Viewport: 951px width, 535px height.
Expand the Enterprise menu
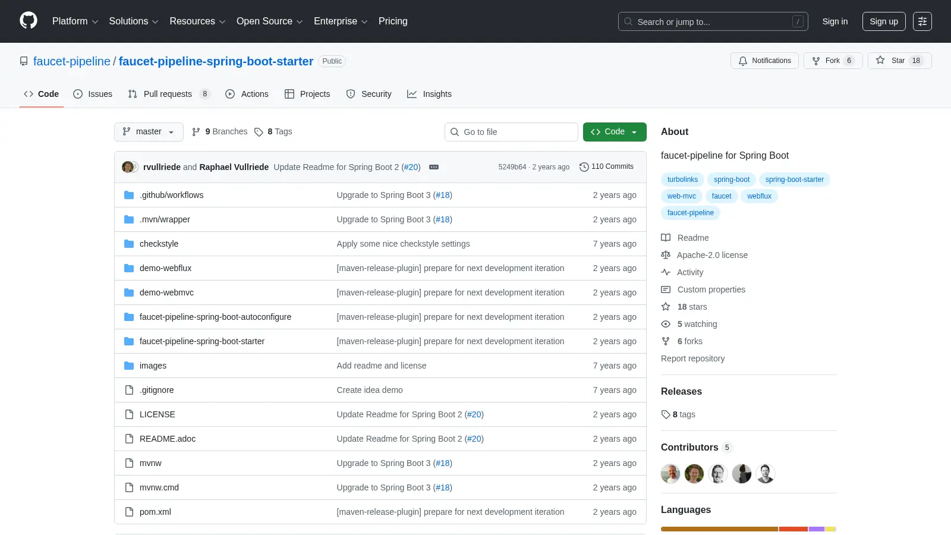[x=341, y=21]
